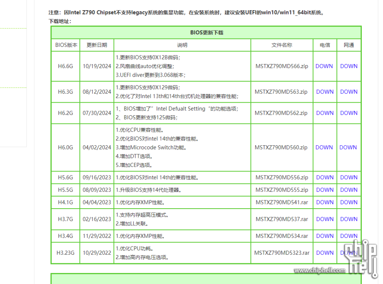Select the file name MSTXZ790MD563.zip
Image resolution: width=383 pixels, height=284 pixels.
coord(281,92)
